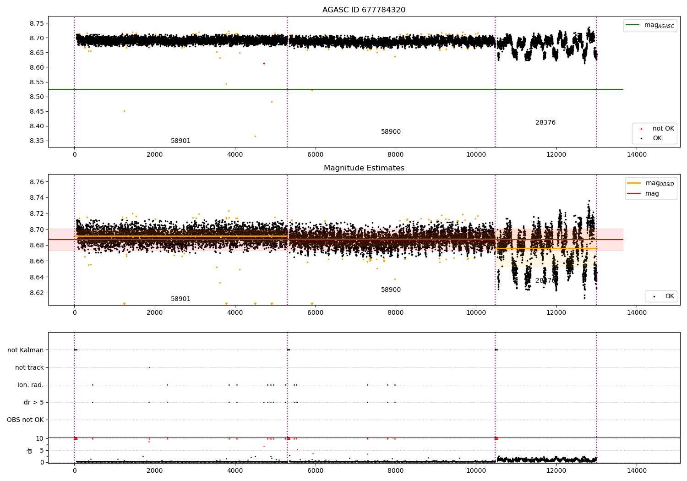This screenshot has height=481, width=687.
Task: Click the 'not track' row label
Action: pyautogui.click(x=29, y=367)
